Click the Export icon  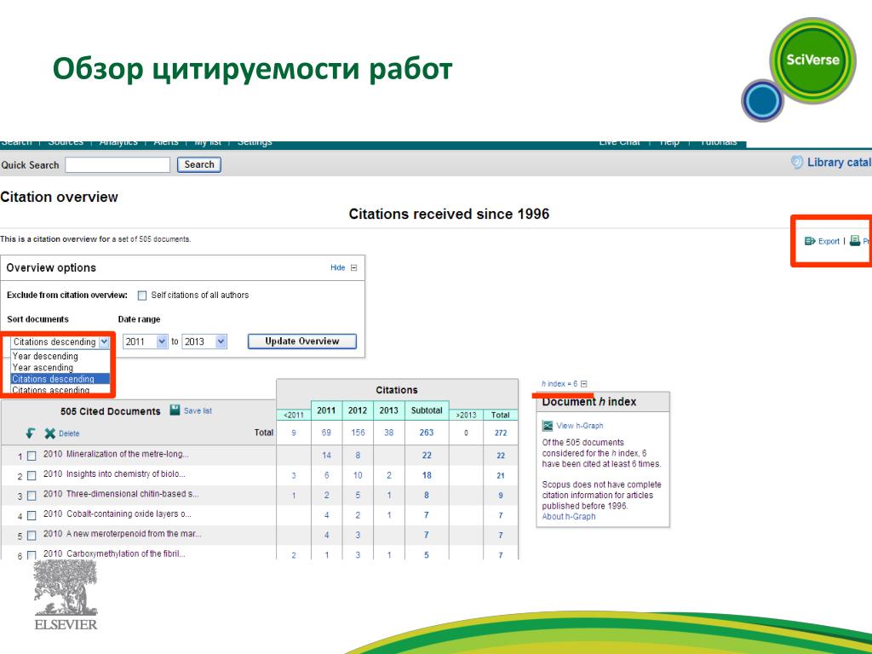click(810, 241)
